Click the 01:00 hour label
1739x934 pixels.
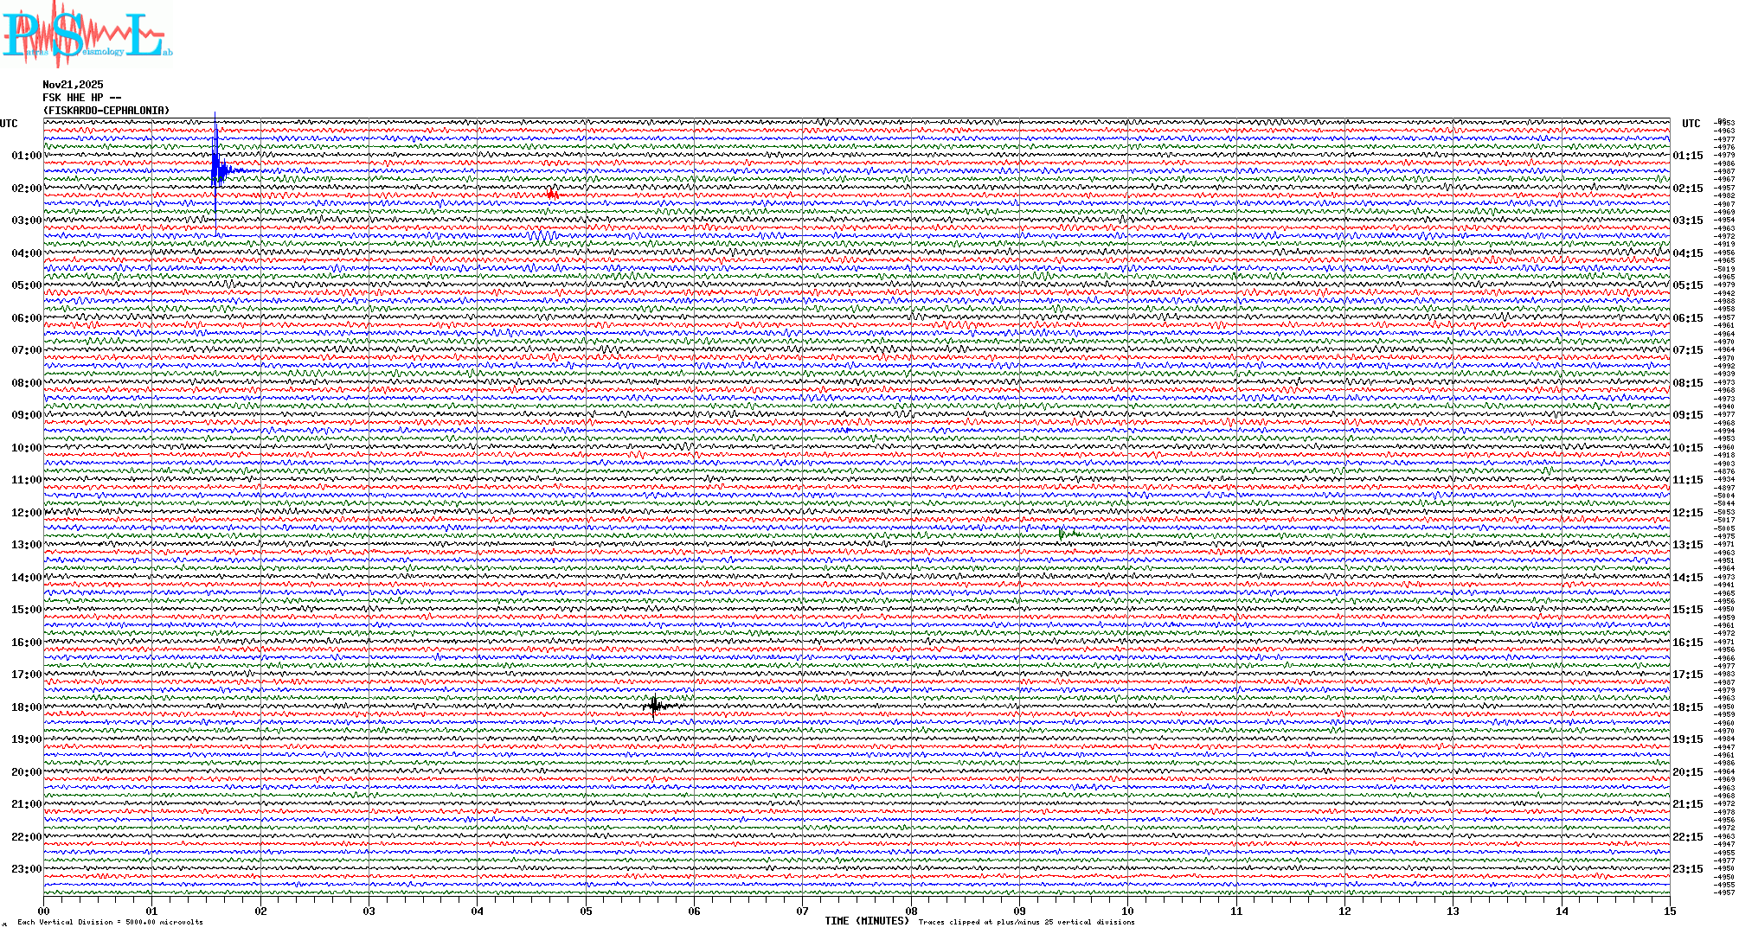(26, 156)
